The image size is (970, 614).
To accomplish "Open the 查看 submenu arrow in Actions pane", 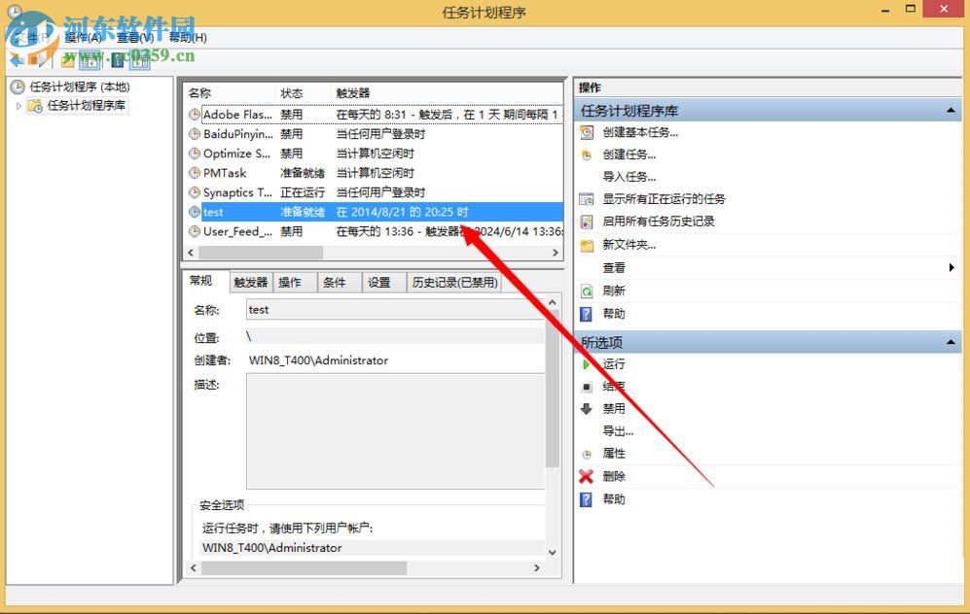I will pos(950,268).
